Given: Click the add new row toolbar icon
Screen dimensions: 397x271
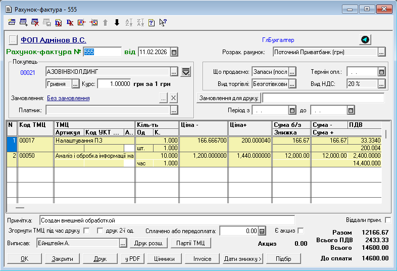Looking at the screenshot, I should click(23, 22).
